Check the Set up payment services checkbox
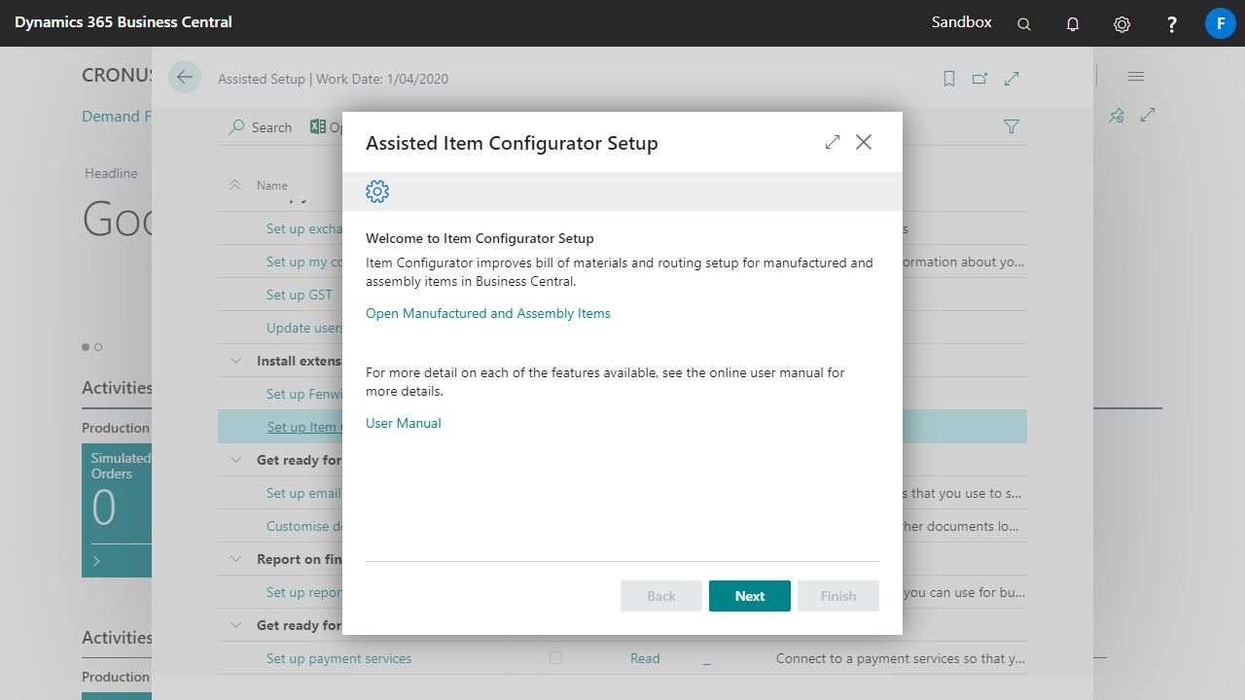Viewport: 1245px width, 700px height. [555, 658]
